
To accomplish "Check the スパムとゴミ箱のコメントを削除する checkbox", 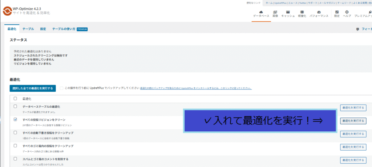I will (15, 159).
